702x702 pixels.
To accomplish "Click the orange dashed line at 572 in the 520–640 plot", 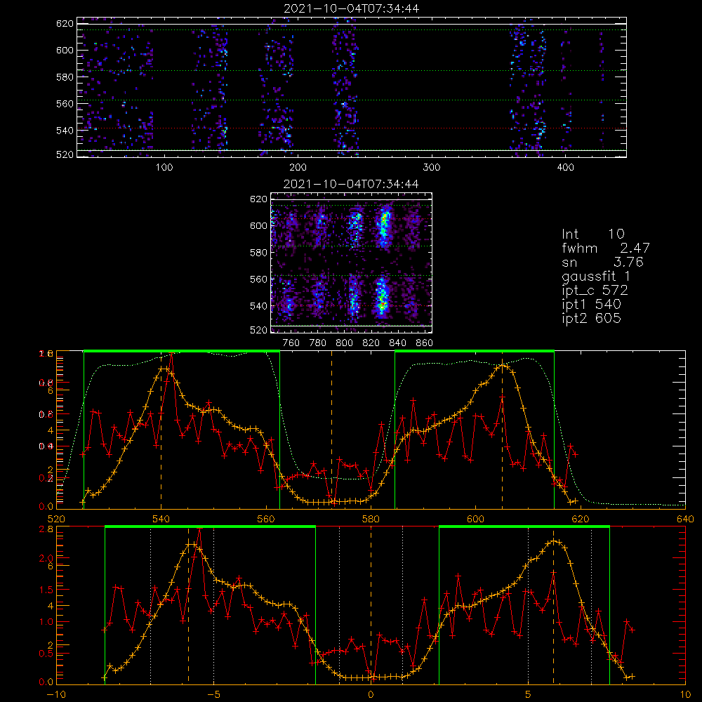I will tap(331, 430).
